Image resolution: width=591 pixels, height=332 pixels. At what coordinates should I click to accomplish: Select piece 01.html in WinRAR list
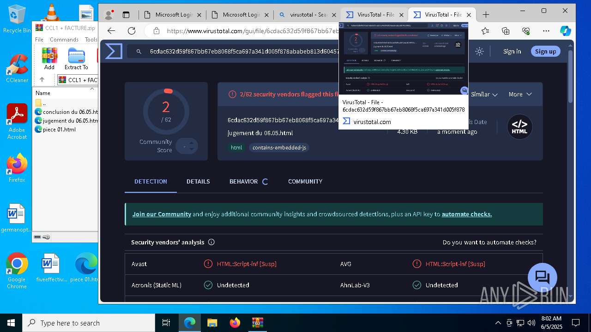(55, 130)
